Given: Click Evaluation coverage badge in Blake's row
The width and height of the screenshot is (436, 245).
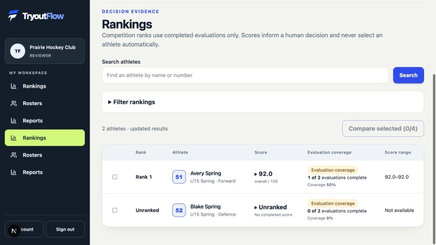Looking at the screenshot, I should (x=333, y=203).
